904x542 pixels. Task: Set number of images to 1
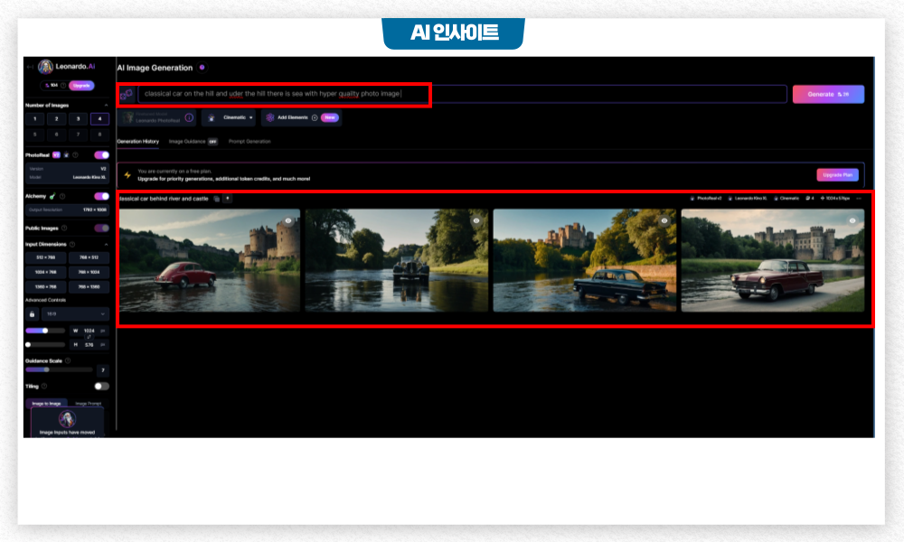click(34, 118)
